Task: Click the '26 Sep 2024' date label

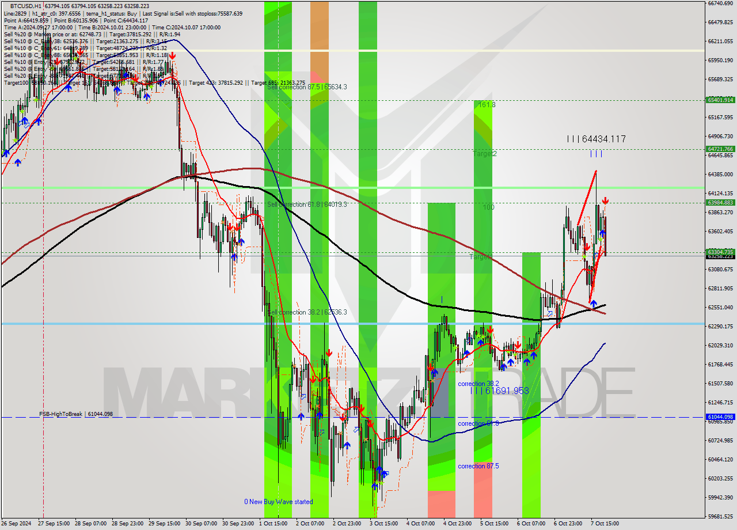Action: (17, 524)
